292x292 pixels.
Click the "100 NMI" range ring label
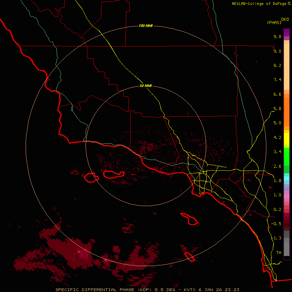point(146,26)
